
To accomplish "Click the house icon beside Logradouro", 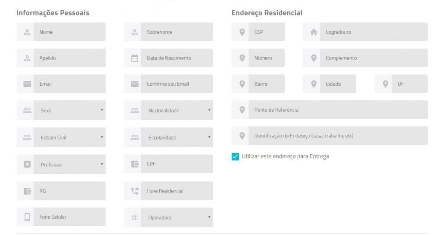I will coord(314,32).
